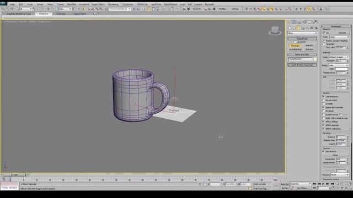Viewport: 353px width, 198px height.
Task: Go to the start frame
Action: [x=314, y=184]
